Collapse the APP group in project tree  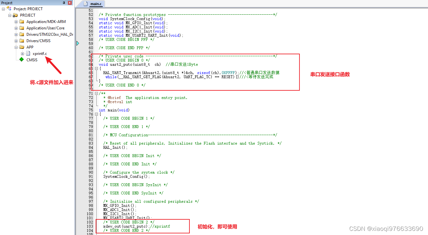[x=16, y=47]
